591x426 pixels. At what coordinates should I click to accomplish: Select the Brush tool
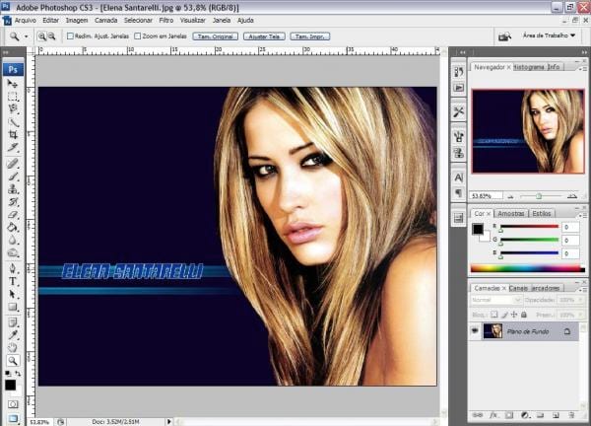[13, 177]
